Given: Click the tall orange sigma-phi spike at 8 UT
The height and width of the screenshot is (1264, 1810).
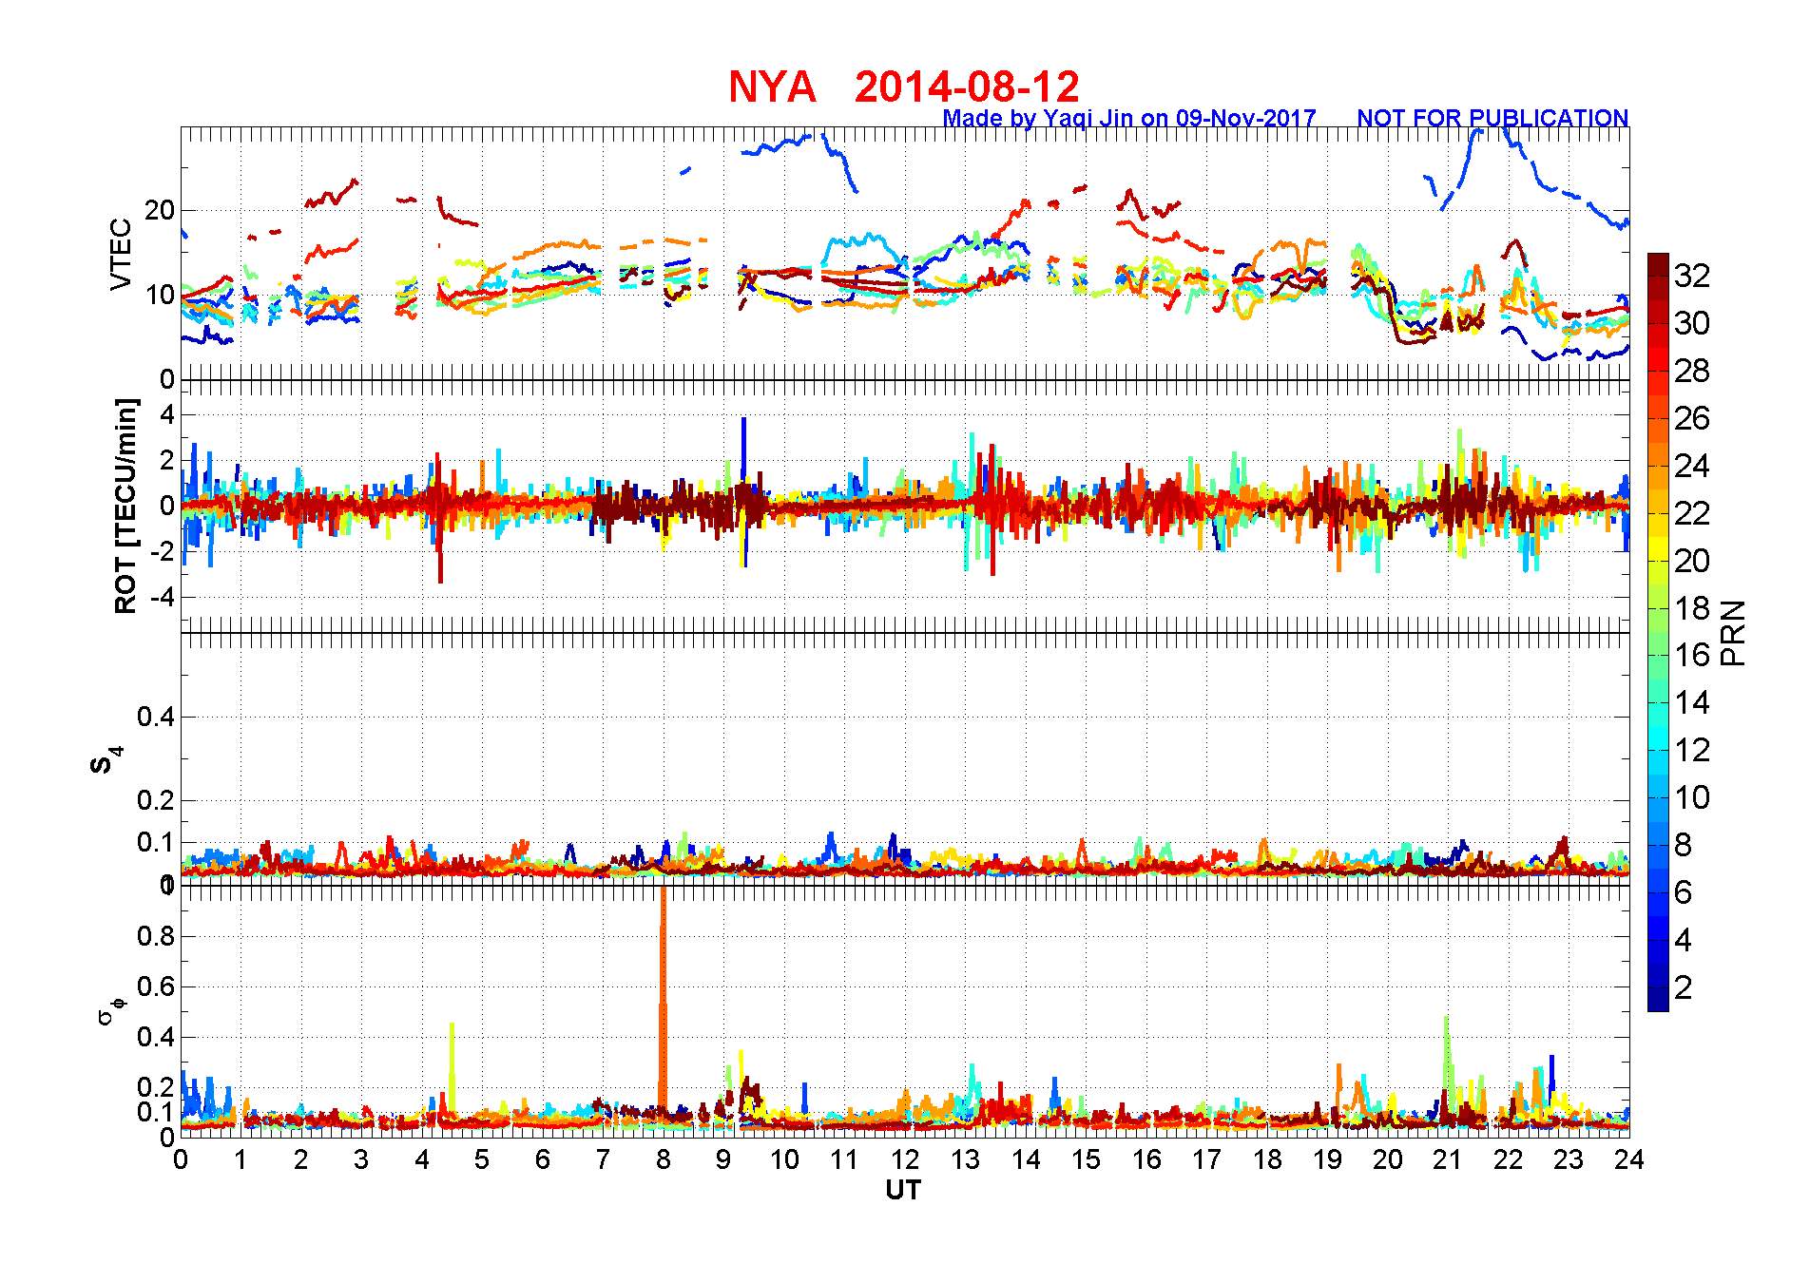Looking at the screenshot, I should pyautogui.click(x=663, y=998).
